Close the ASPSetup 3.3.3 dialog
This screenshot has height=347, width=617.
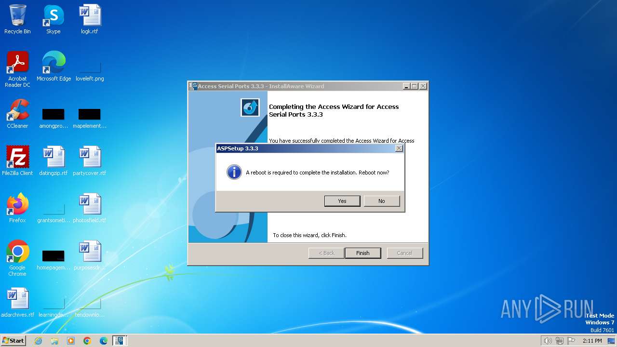coord(399,148)
